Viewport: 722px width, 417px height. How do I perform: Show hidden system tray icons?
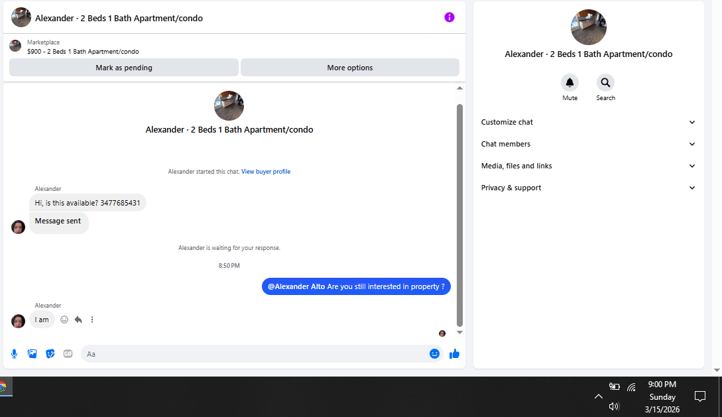(598, 396)
